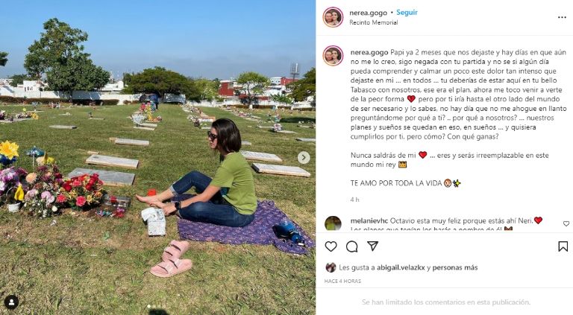
Task: Open Recinto Memorial location link
Action: 374,22
